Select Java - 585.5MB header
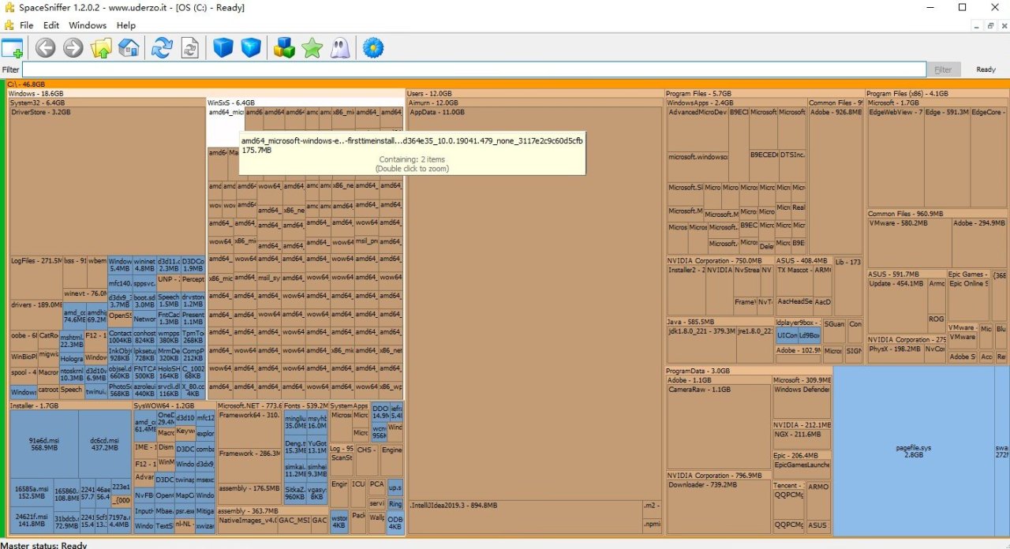Image resolution: width=1010 pixels, height=549 pixels. coord(720,322)
